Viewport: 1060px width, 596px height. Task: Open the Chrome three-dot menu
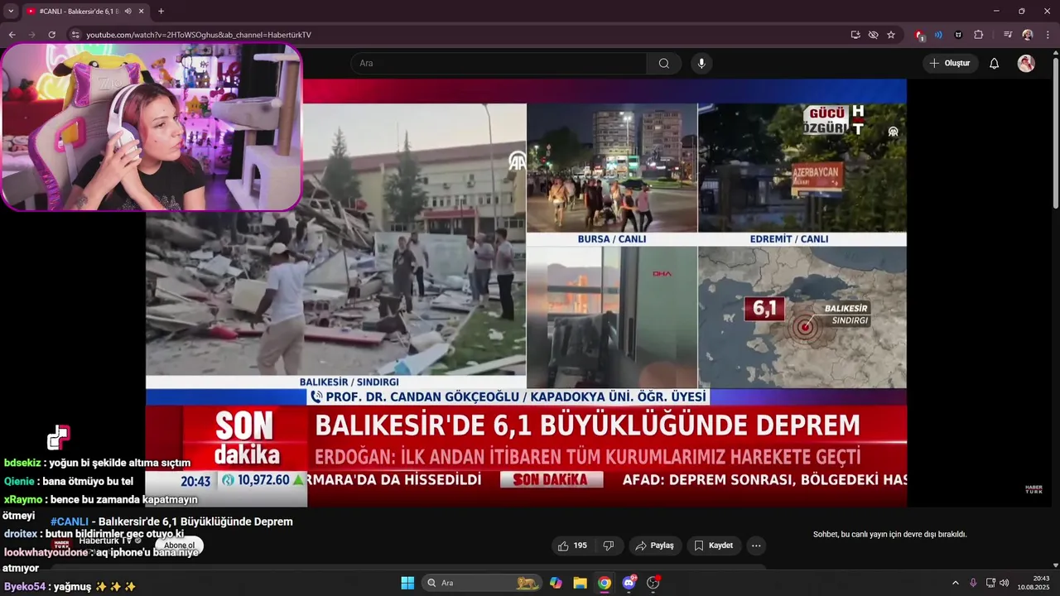(x=1048, y=35)
